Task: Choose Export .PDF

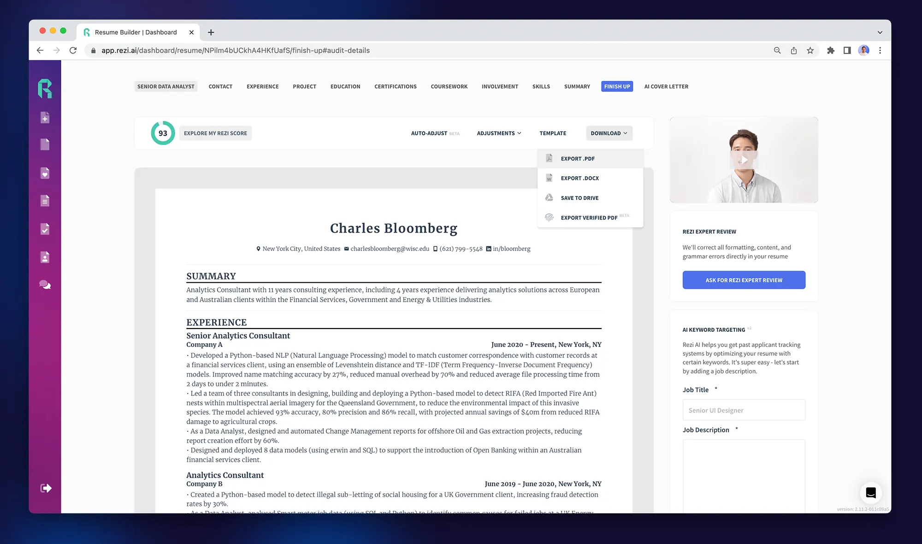Action: click(590, 158)
